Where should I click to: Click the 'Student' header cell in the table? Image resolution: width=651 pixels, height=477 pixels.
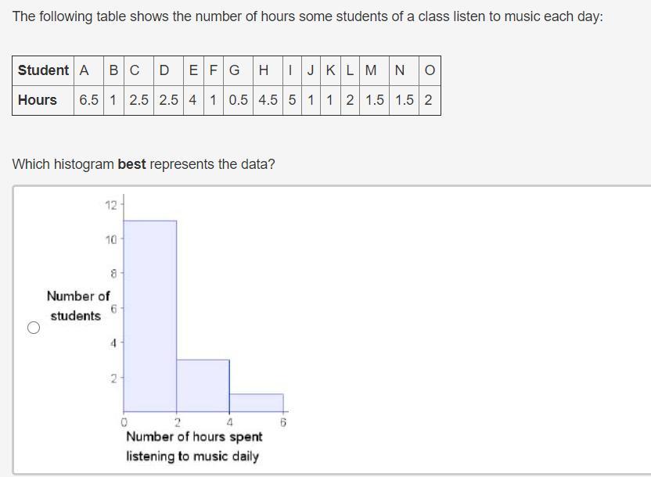coord(43,70)
